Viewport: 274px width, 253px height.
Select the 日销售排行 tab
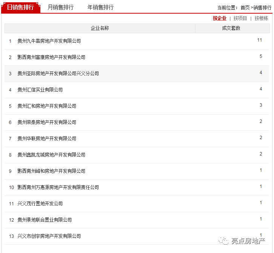point(21,7)
